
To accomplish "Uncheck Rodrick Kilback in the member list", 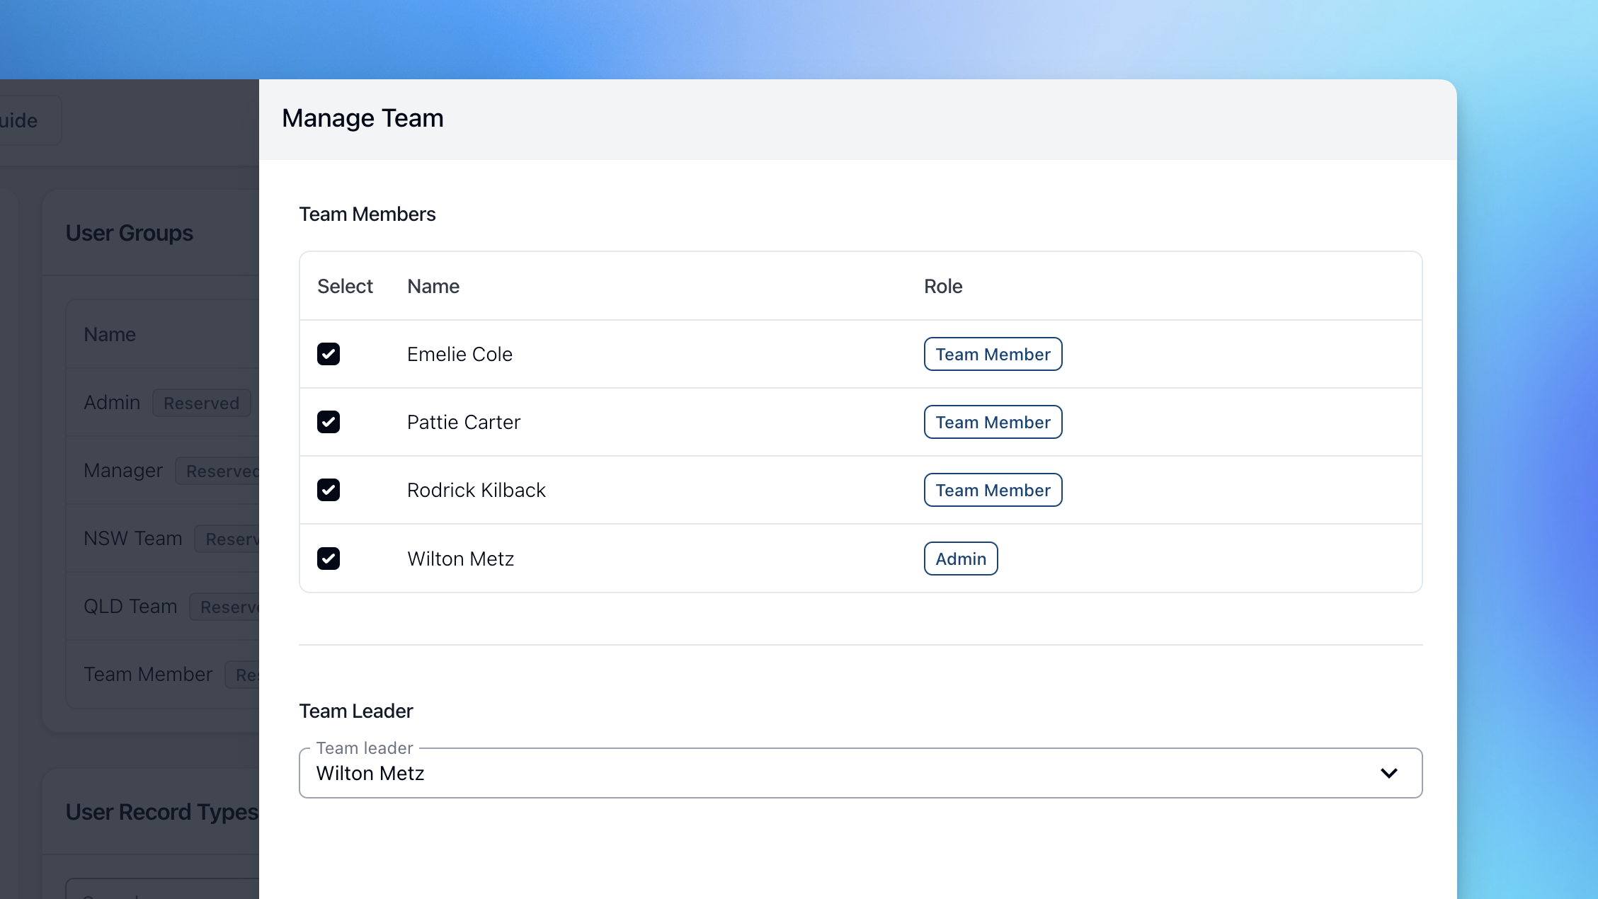I will pos(329,489).
